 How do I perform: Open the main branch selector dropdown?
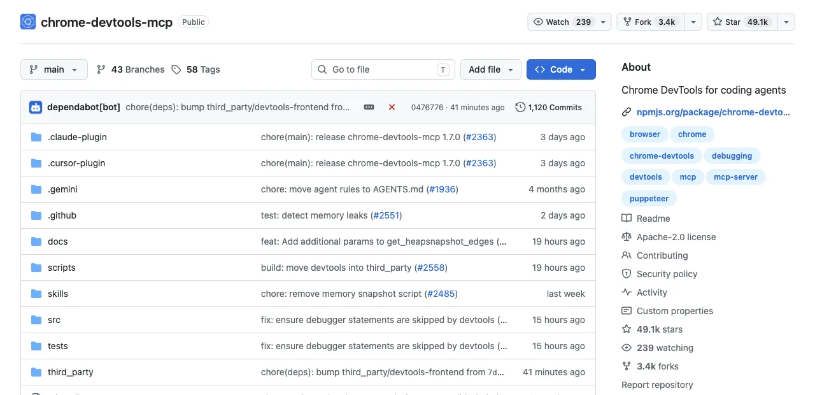pos(54,69)
